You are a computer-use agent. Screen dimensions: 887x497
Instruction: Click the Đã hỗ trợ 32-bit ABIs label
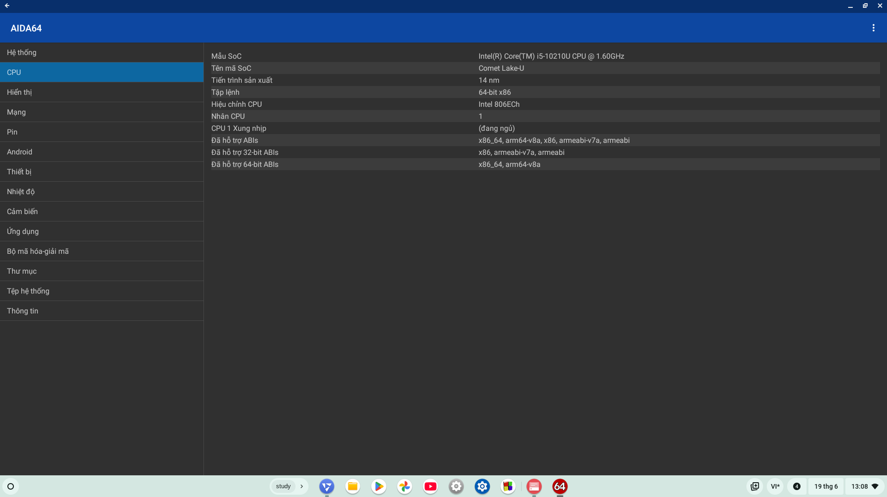245,153
